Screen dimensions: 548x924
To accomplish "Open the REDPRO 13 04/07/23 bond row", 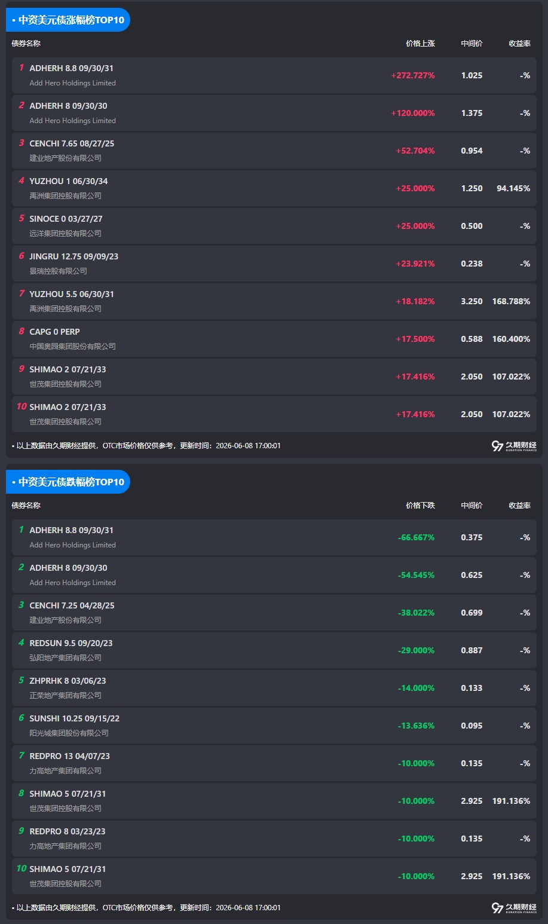I will pos(274,763).
